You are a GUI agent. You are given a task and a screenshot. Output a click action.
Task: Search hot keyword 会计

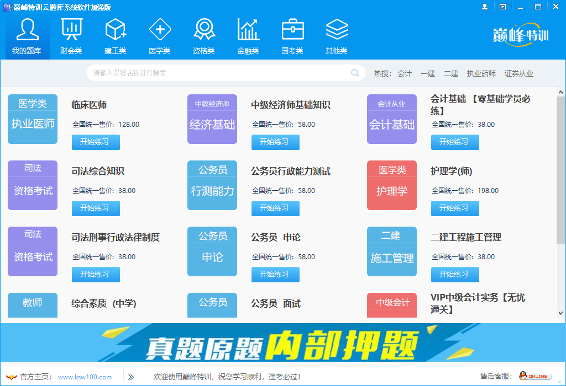[x=404, y=73]
